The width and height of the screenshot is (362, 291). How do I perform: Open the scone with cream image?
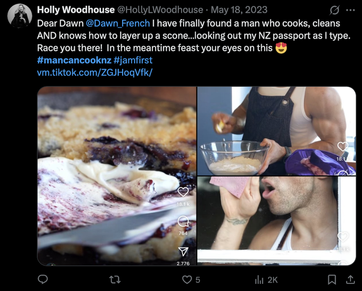point(117,176)
